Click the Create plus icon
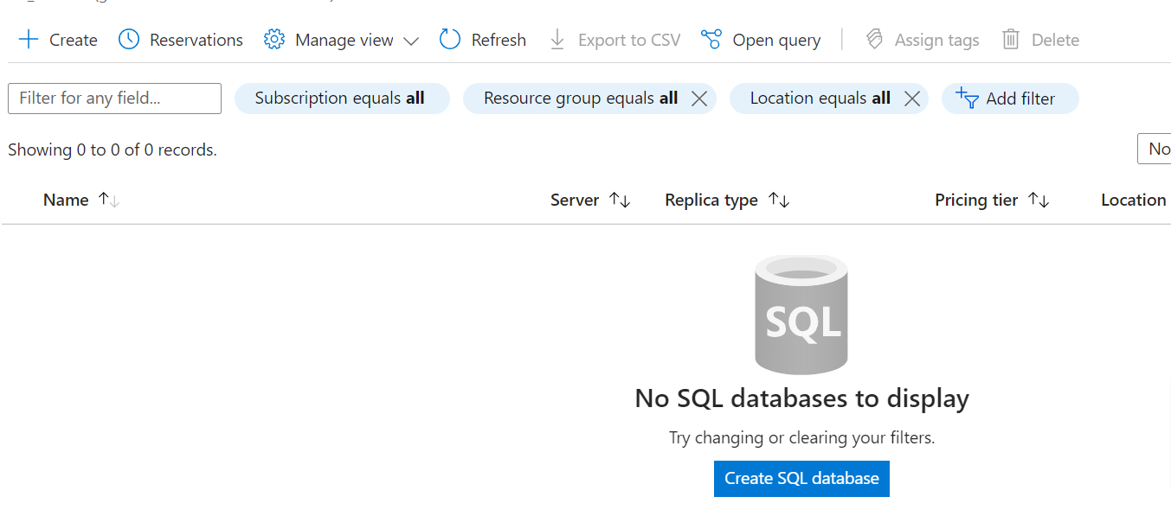The image size is (1171, 516). (29, 39)
